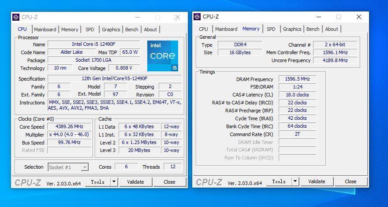
Task: Click Close button in left CPU-Z window
Action: coord(169,182)
